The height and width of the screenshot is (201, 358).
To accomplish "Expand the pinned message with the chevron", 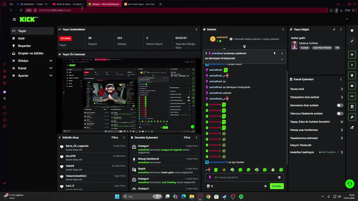I will click(282, 59).
